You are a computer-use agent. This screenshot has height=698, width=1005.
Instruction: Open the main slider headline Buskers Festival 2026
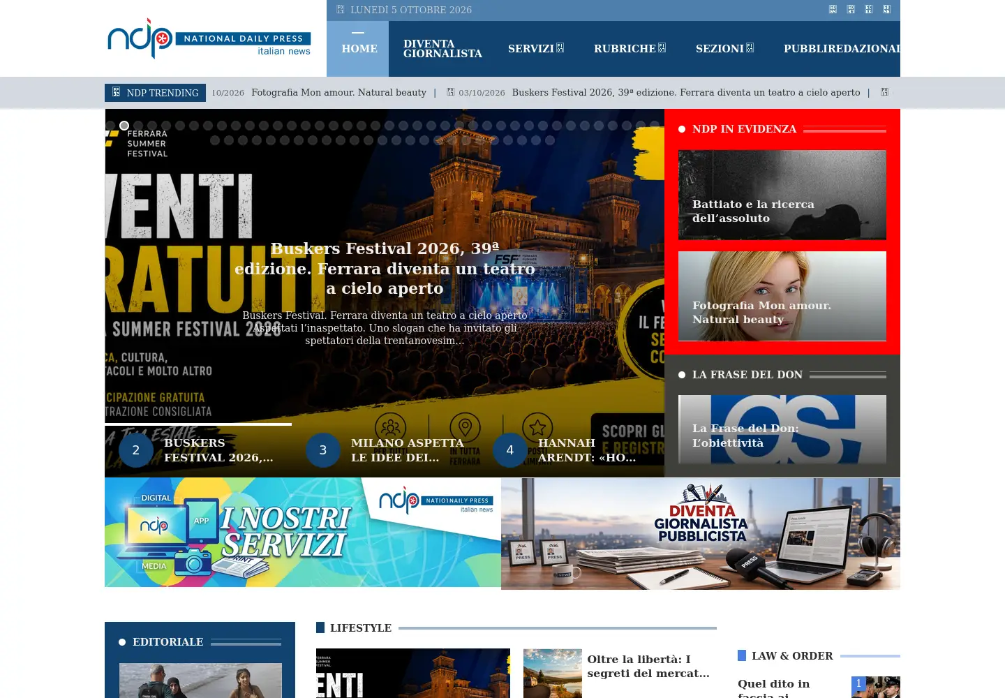385,269
